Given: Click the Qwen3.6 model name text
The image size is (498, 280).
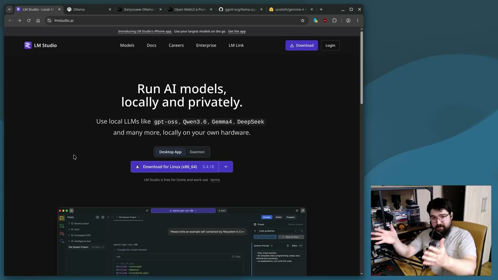Looking at the screenshot, I should click(195, 122).
